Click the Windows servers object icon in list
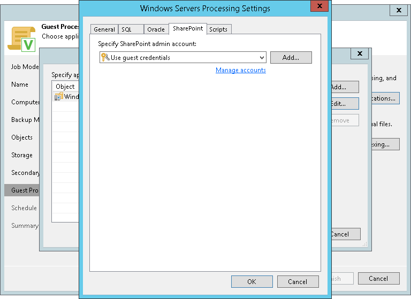This screenshot has width=411, height=299. tap(59, 97)
